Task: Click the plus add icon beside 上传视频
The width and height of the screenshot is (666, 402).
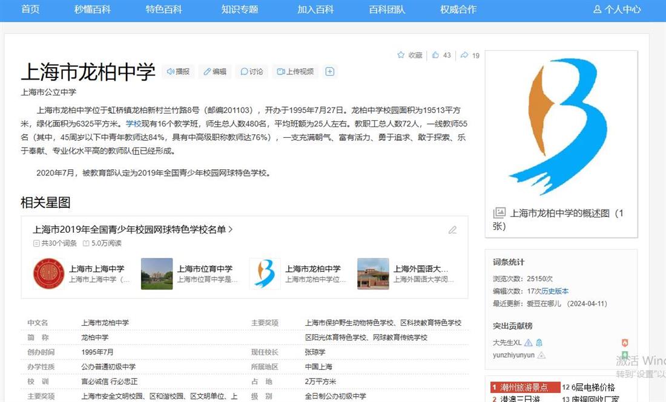Action: (x=329, y=71)
